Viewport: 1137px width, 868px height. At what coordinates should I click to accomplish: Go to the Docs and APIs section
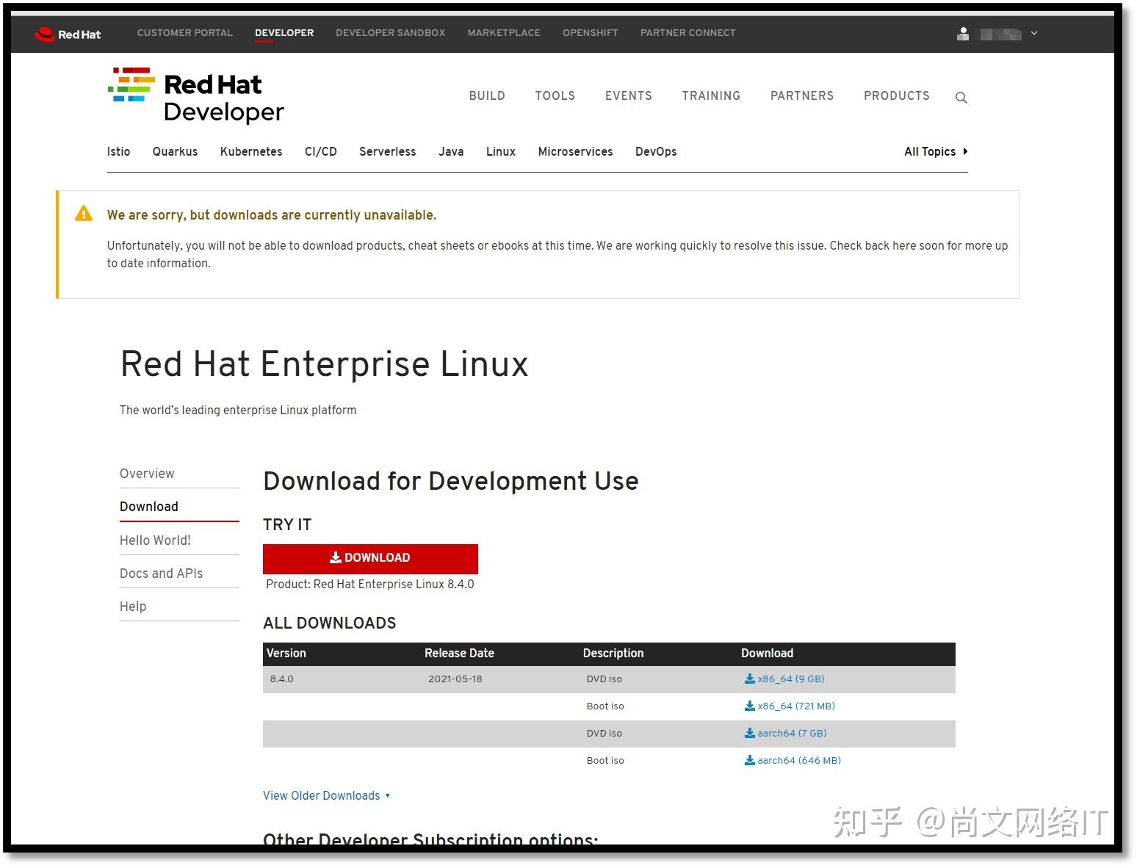(161, 573)
